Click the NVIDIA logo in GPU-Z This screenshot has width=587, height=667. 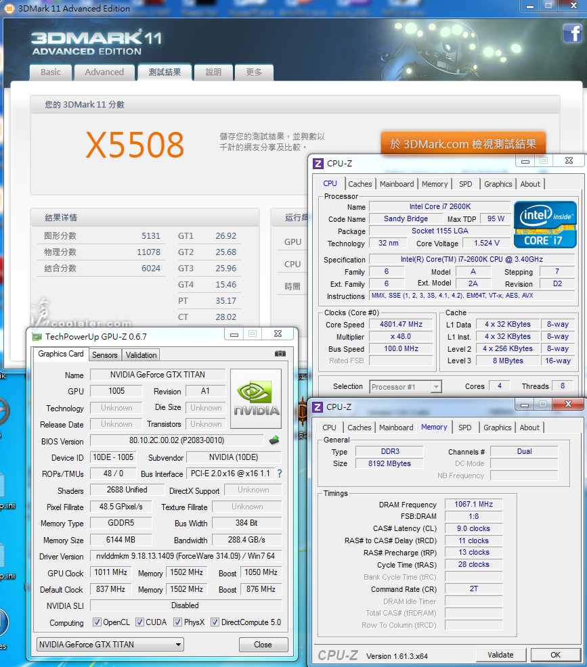click(x=256, y=398)
